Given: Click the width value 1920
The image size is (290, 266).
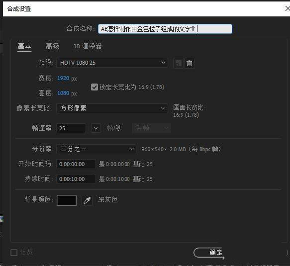Looking at the screenshot, I should (x=63, y=78).
